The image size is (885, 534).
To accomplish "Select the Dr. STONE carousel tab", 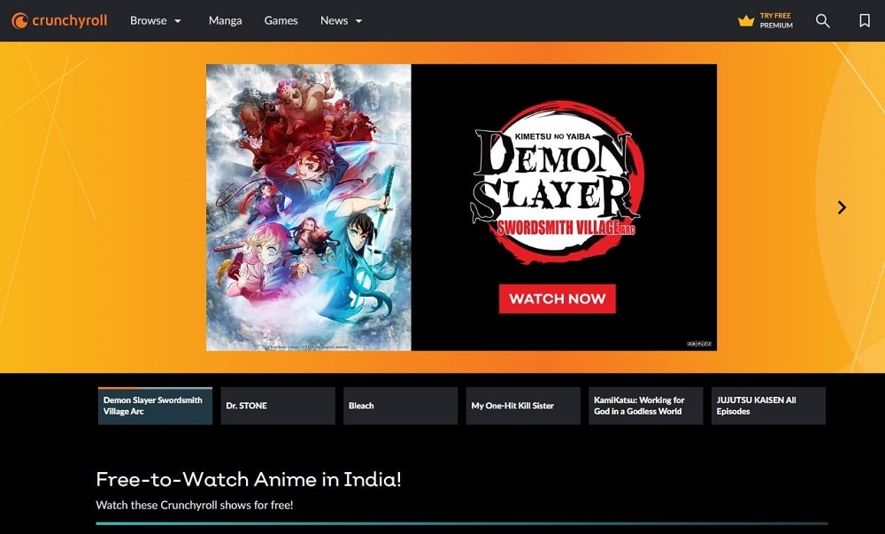I will coord(278,406).
